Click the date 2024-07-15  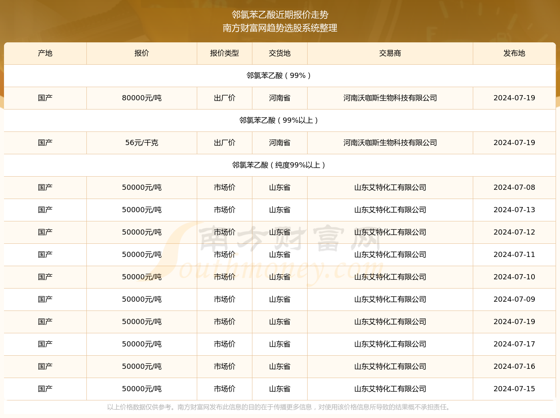click(514, 389)
